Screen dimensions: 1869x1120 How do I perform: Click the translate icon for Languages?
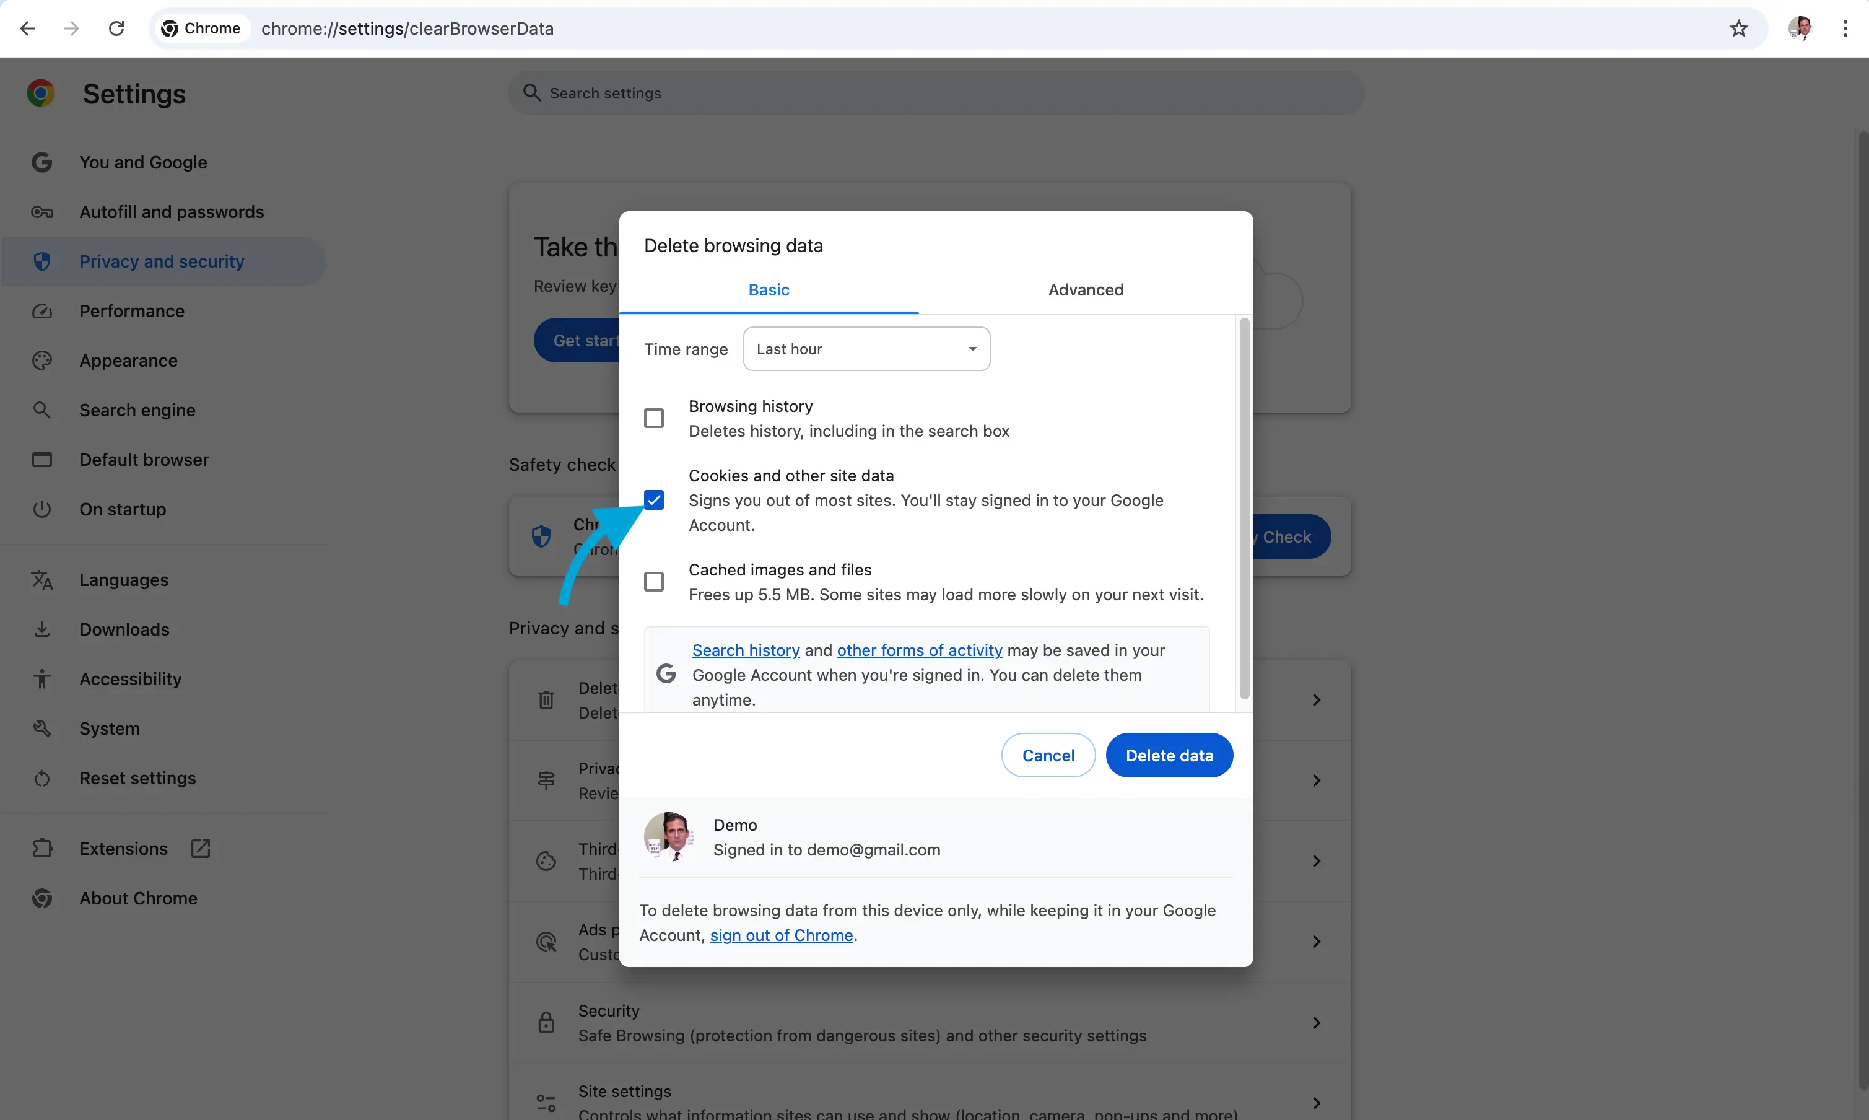(x=42, y=580)
